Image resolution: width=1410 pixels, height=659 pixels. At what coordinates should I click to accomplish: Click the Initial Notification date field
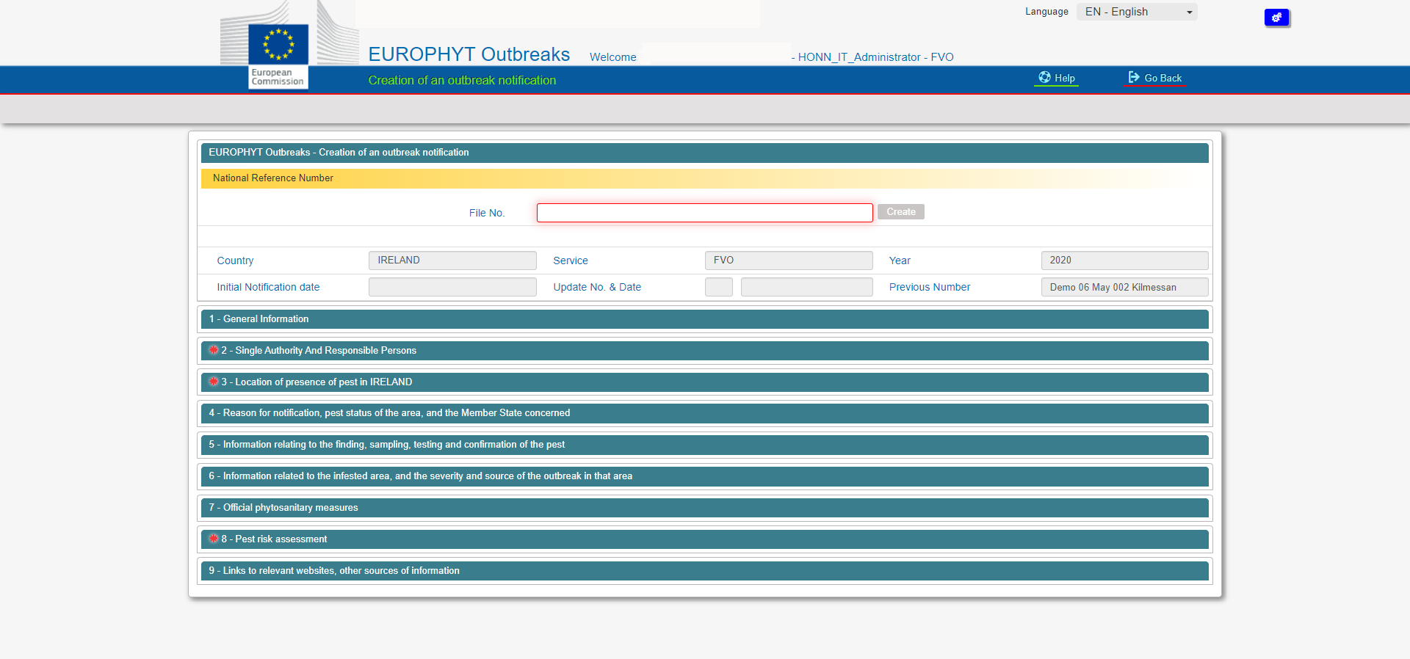452,287
